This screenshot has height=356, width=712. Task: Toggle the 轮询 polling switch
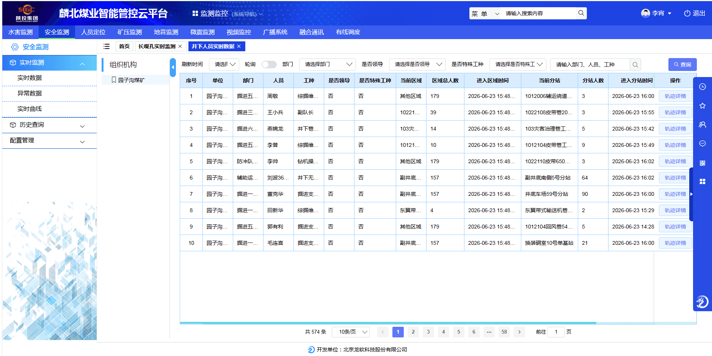point(269,65)
